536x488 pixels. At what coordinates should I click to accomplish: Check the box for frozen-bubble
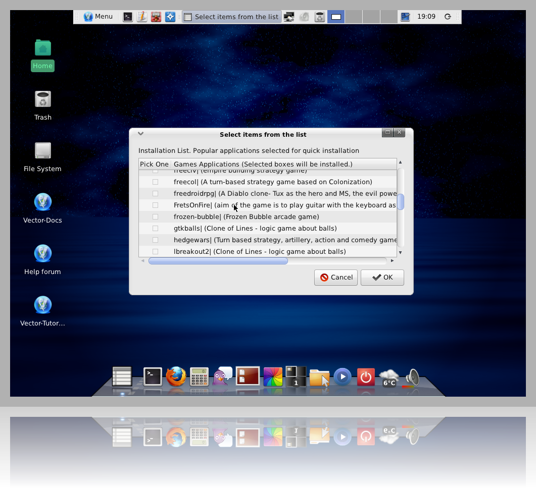pyautogui.click(x=156, y=217)
